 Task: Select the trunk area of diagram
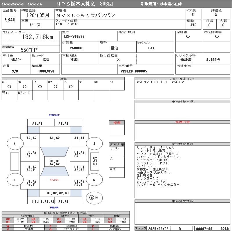pyautogui.click(x=55, y=183)
